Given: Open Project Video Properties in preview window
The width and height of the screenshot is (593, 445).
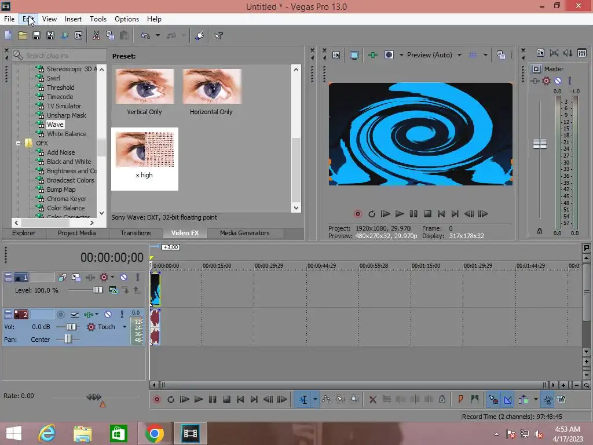Looking at the screenshot, I should tap(336, 55).
